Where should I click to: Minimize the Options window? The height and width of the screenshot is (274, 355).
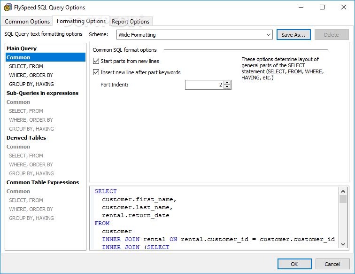[x=301, y=7]
